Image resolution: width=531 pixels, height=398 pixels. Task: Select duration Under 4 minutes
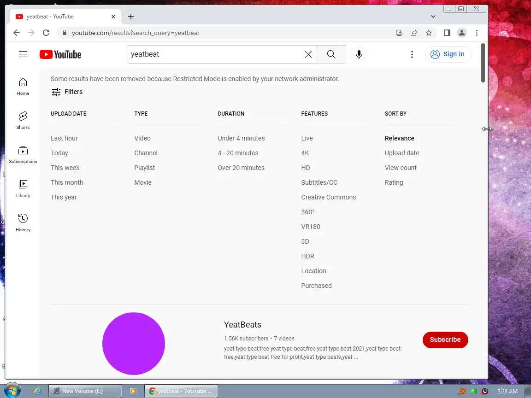[241, 138]
